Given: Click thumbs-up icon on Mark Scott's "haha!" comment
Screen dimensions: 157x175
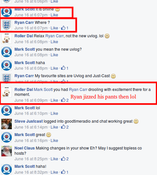Looking at the screenshot, I should [63, 172].
